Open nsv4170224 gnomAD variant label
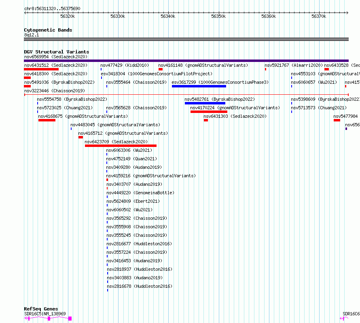360x323 pixels. tap(235, 108)
